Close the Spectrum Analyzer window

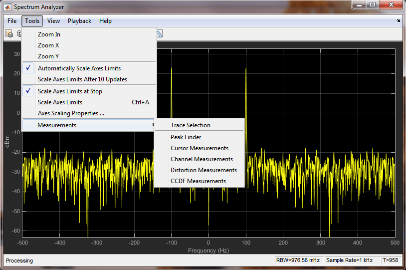point(391,5)
